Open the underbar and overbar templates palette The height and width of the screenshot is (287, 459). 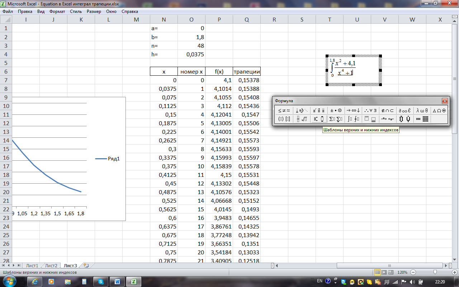pos(370,119)
